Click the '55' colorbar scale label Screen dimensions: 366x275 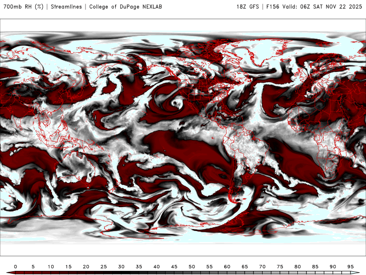210,267
